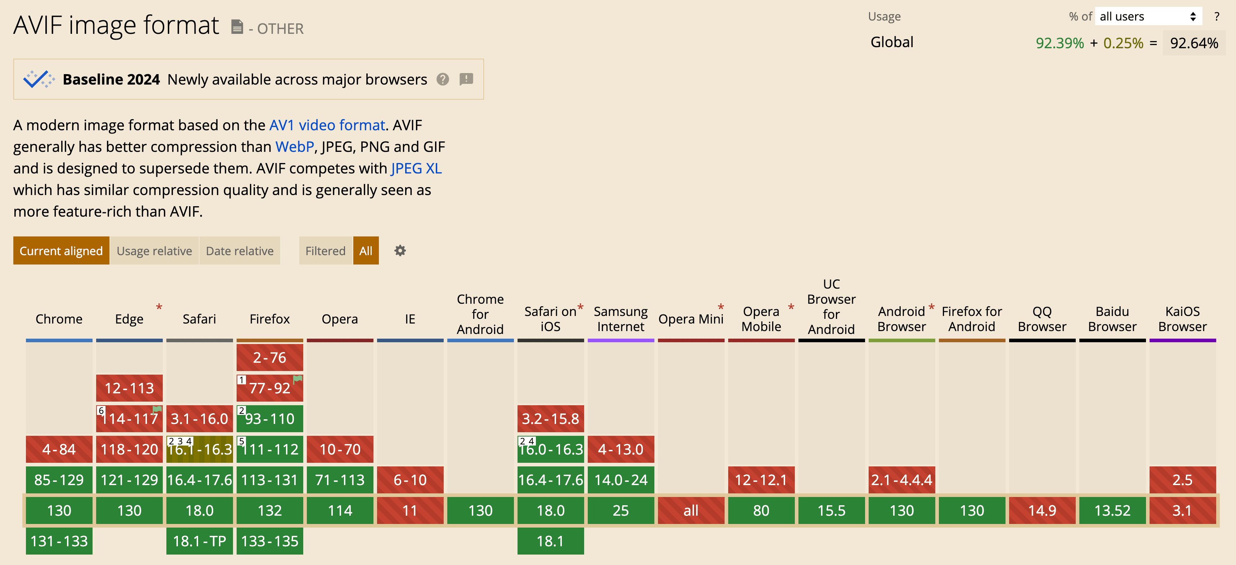Click the KaiOS 3.1 cell
Viewport: 1236px width, 565px height.
(1182, 510)
